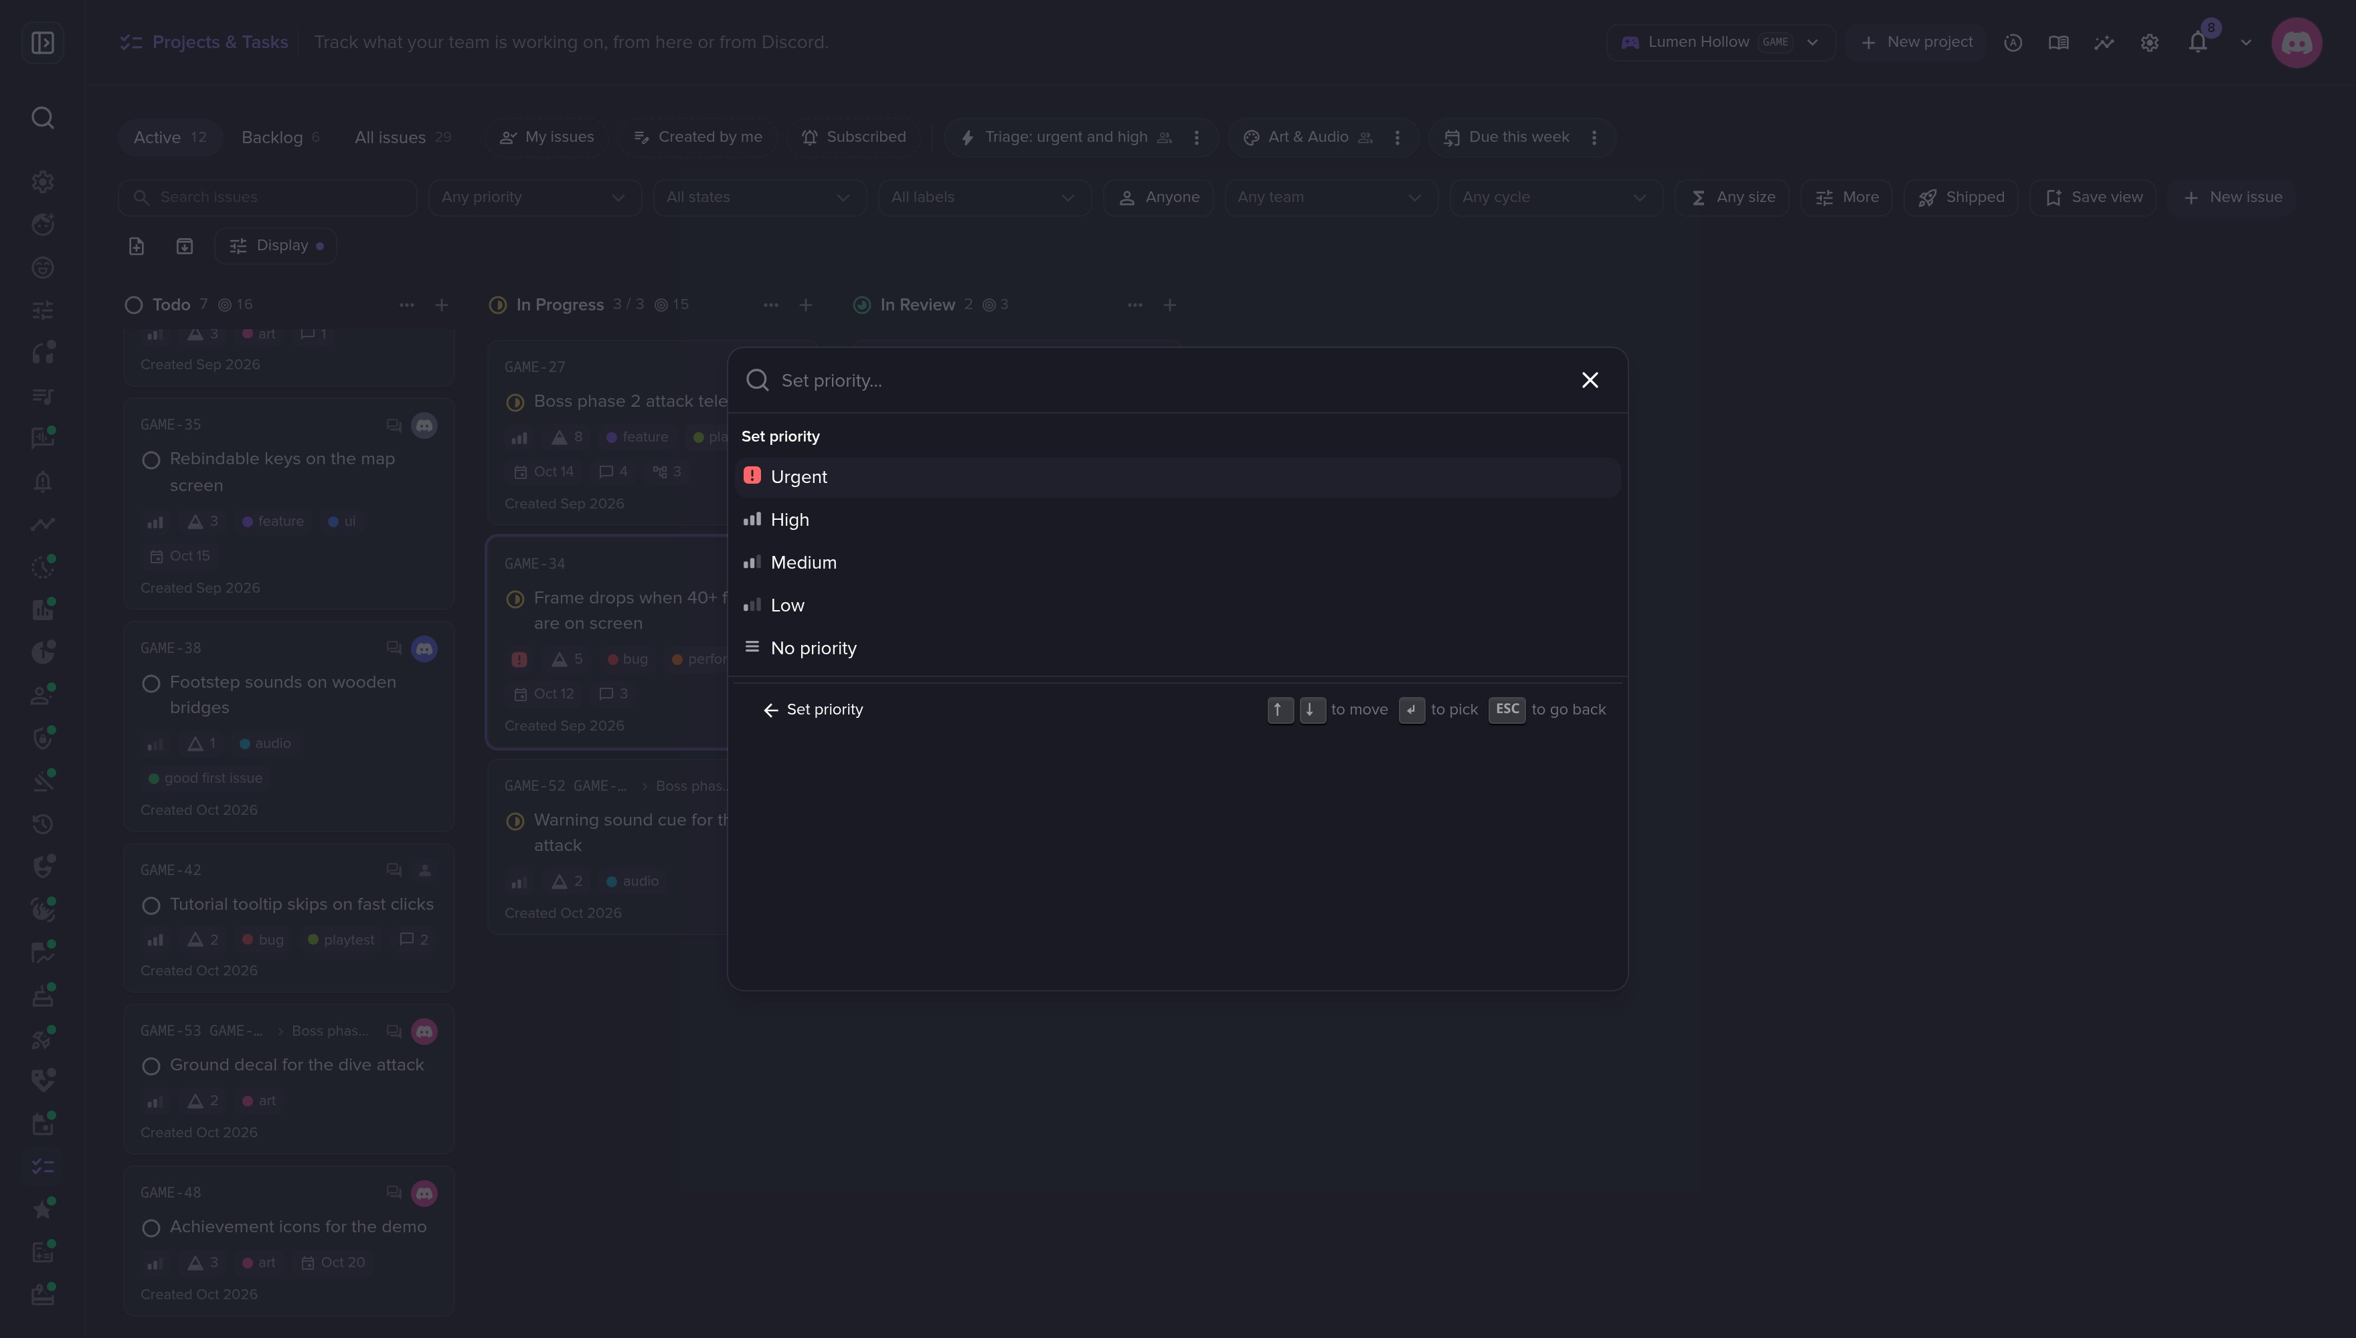Open the analytics trend icon in top bar
2356x1338 pixels.
[x=2104, y=42]
